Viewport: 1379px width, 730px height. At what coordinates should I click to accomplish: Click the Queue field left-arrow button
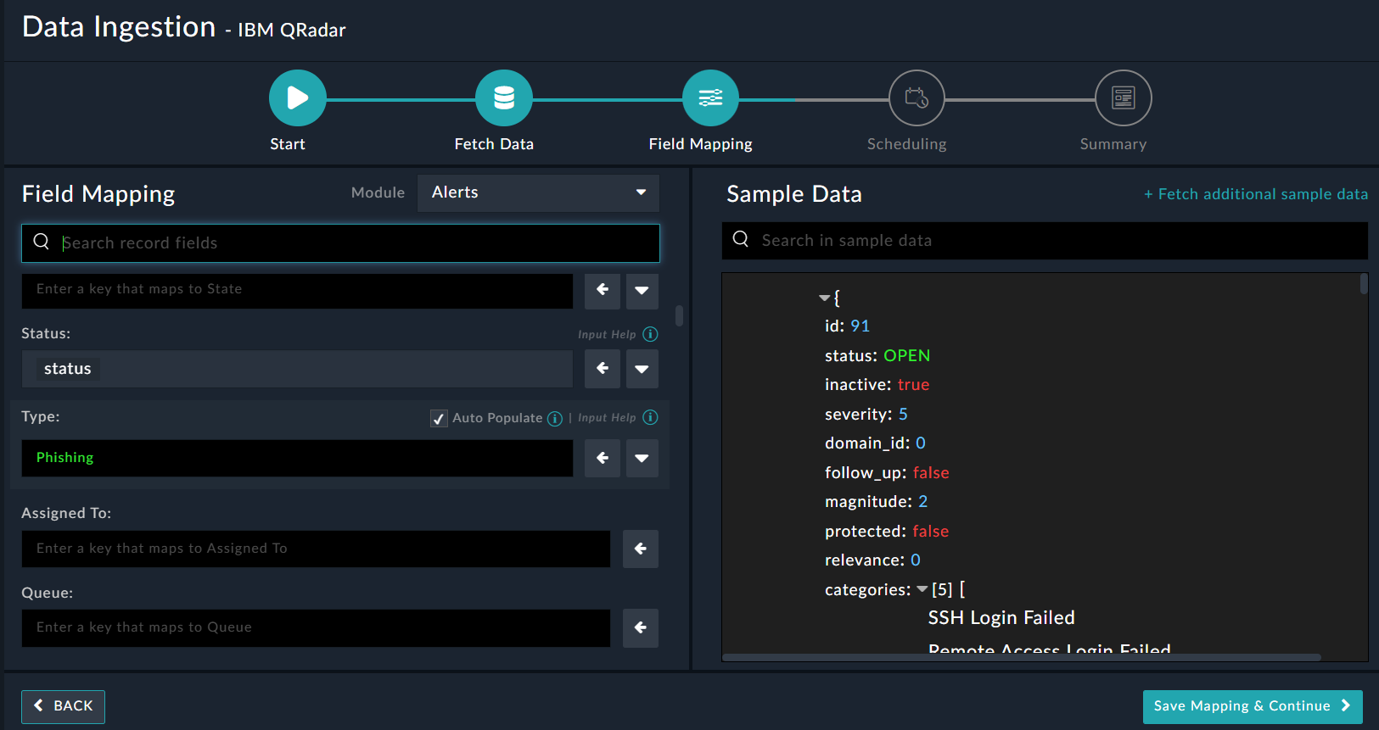pos(641,628)
